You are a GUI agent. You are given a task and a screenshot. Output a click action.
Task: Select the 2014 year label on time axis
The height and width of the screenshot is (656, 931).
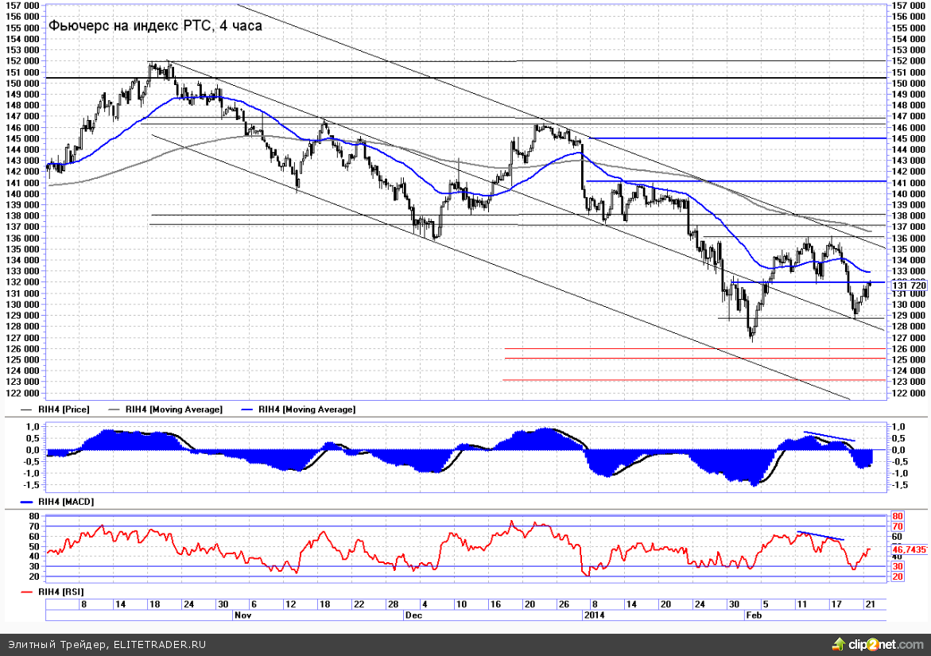click(594, 615)
